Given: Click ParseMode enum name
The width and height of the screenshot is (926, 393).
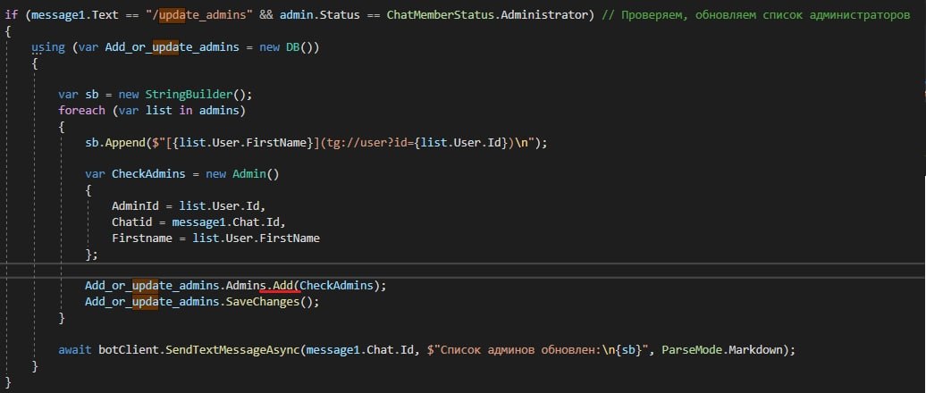Looking at the screenshot, I should (x=691, y=349).
